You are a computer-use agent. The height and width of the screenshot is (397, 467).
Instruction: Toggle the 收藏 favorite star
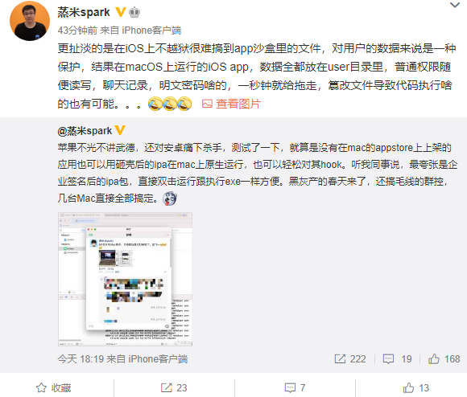point(54,388)
